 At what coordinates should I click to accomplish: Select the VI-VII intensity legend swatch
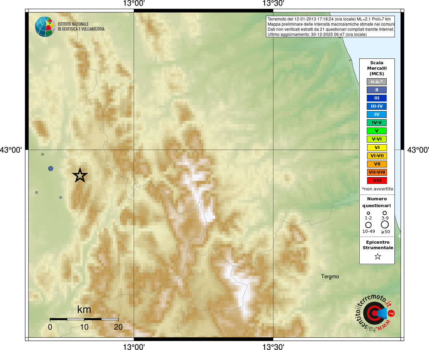tap(377, 156)
